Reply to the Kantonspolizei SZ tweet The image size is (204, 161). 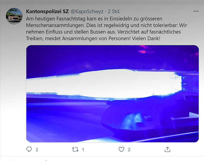(29, 149)
